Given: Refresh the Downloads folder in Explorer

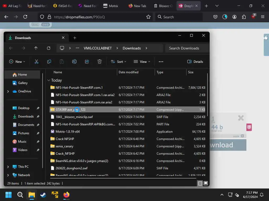Looking at the screenshot, I should click(x=49, y=48).
